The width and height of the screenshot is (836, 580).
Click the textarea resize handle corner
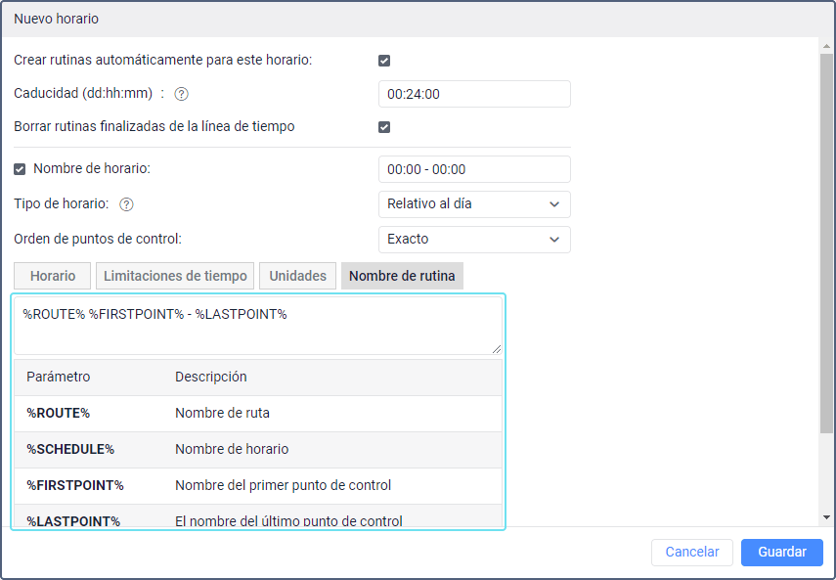[x=497, y=349]
